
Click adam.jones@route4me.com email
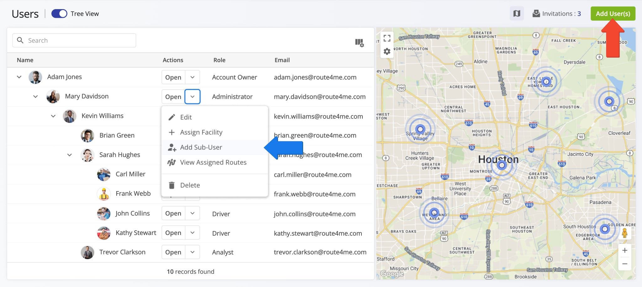[x=315, y=77]
